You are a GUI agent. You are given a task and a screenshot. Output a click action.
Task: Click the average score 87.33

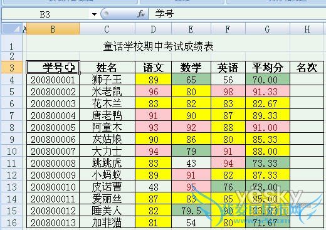pos(268,175)
